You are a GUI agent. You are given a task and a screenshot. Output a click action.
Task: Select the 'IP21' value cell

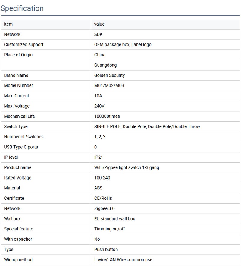tap(99, 157)
